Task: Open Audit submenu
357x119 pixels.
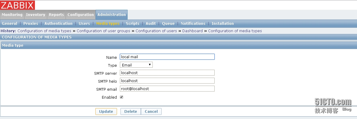Action: [151, 23]
